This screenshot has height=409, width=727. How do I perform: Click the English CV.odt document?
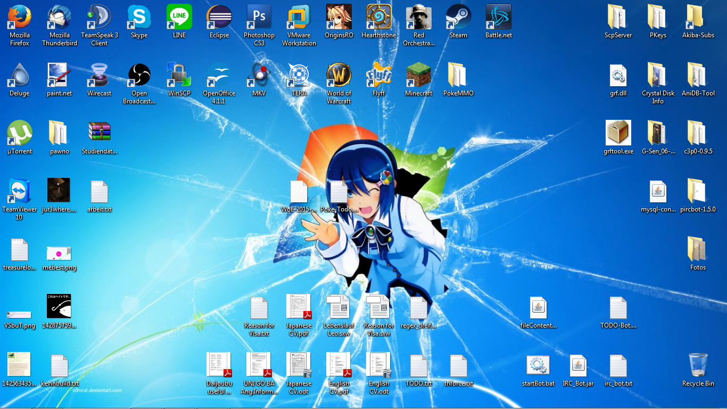point(379,366)
